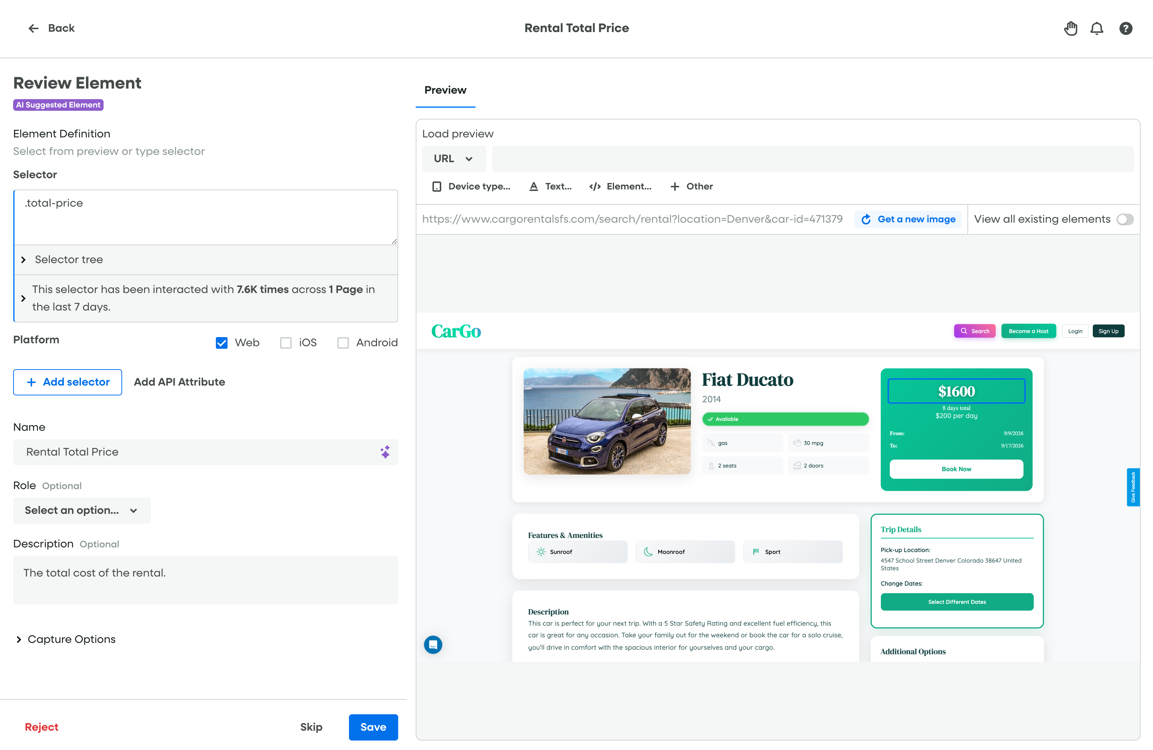The image size is (1153, 750).
Task: Click the Save button
Action: [x=373, y=727]
